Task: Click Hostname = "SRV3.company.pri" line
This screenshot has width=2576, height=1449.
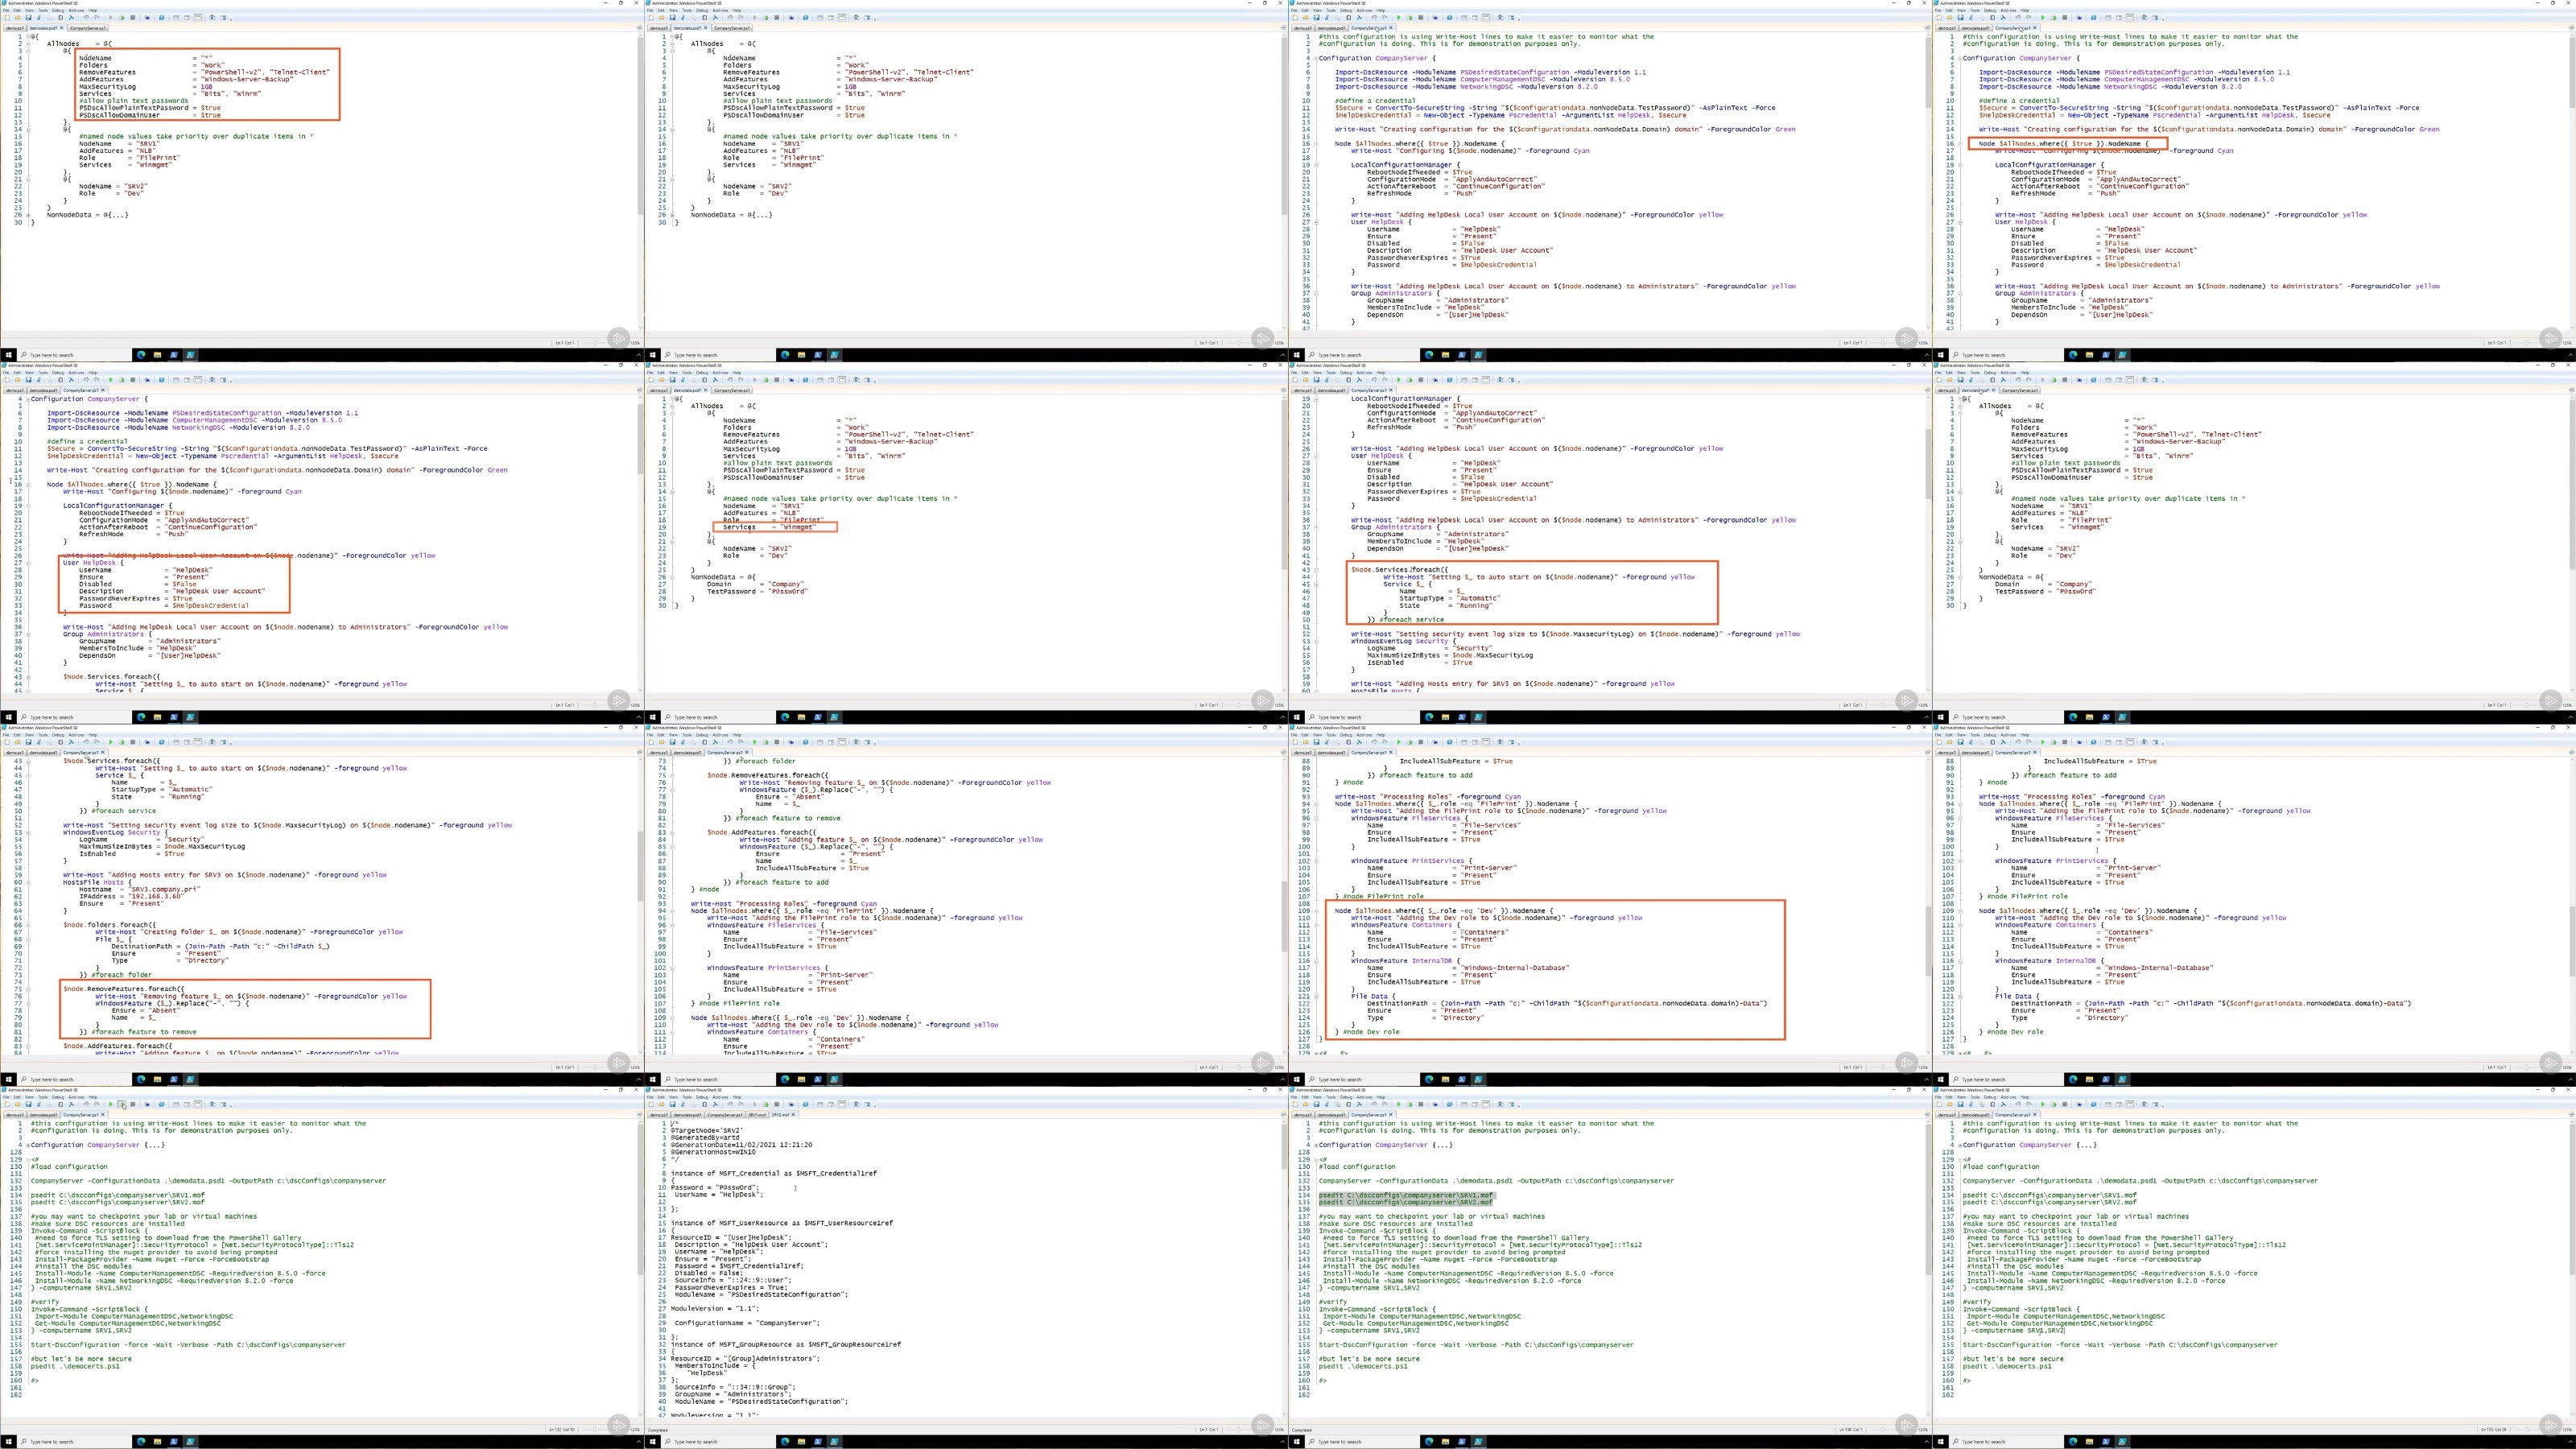Action: pos(139,889)
